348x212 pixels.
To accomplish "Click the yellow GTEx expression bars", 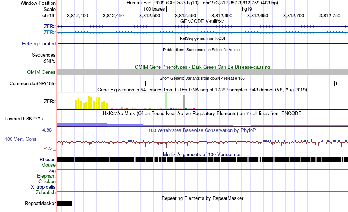I will 92,103.
